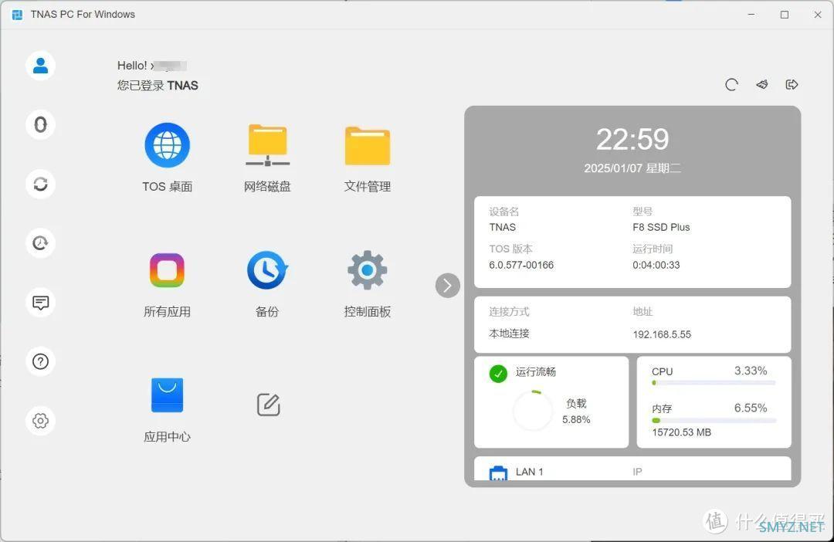The image size is (834, 542).
Task: Open 控制面板 gear icon
Action: pyautogui.click(x=368, y=270)
